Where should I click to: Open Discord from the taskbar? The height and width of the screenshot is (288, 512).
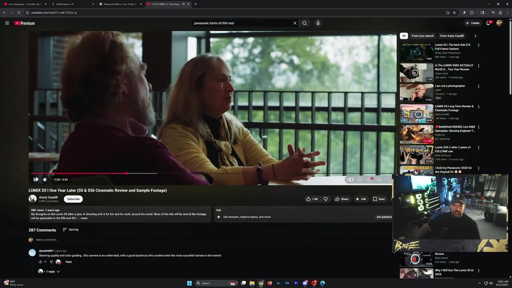(x=305, y=283)
